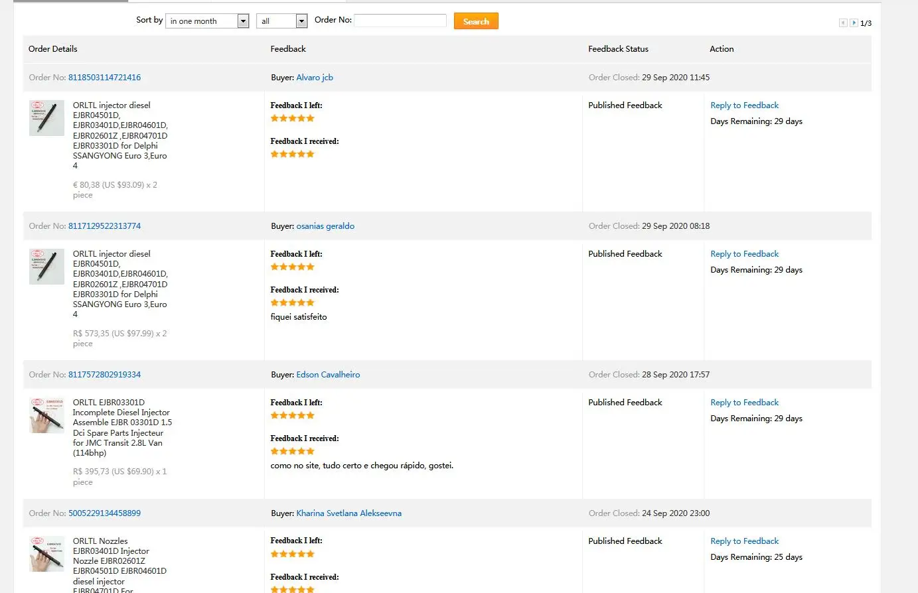Viewport: 918px width, 593px height.
Task: Click the ORLTL Nozzles product thumbnail
Action: pos(46,554)
